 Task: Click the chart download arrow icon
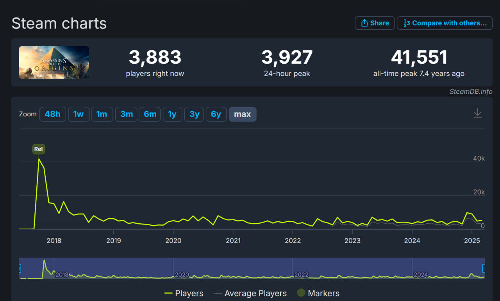(x=477, y=114)
